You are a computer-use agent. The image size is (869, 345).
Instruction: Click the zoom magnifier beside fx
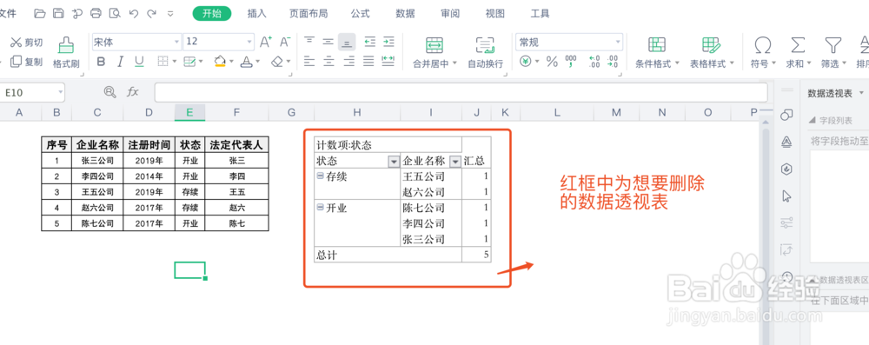tap(110, 92)
